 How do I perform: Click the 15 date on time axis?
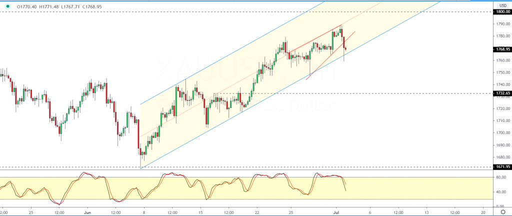[200, 211]
